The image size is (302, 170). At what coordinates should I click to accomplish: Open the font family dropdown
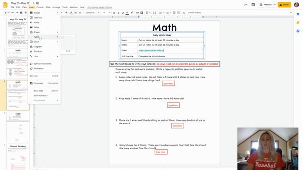(92, 13)
